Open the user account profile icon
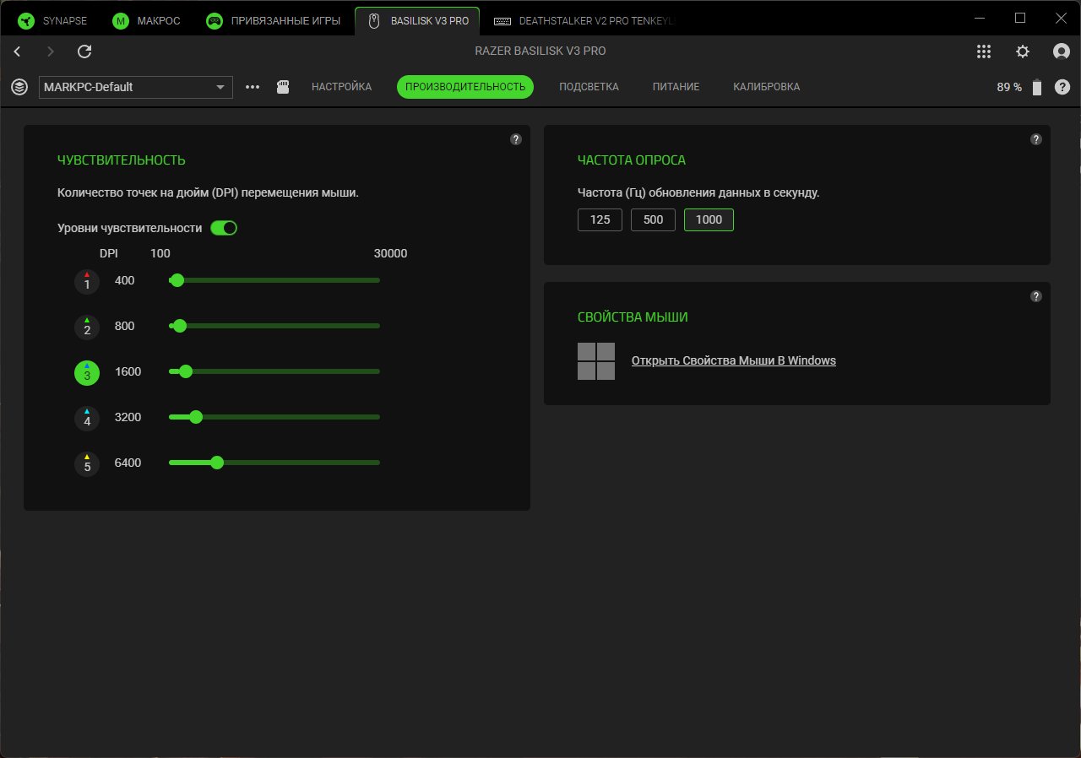Screen dimensions: 1081x758 click(x=1062, y=51)
